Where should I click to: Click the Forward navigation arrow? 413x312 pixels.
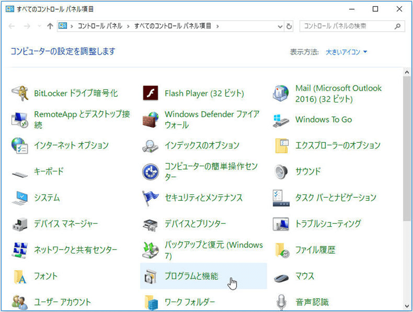click(27, 26)
